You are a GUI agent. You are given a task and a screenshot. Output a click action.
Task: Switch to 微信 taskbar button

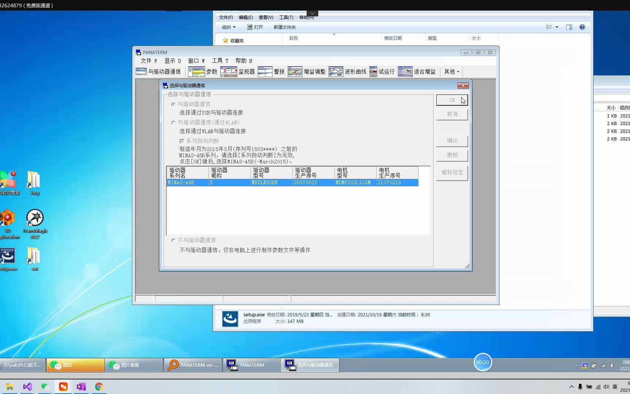75,365
